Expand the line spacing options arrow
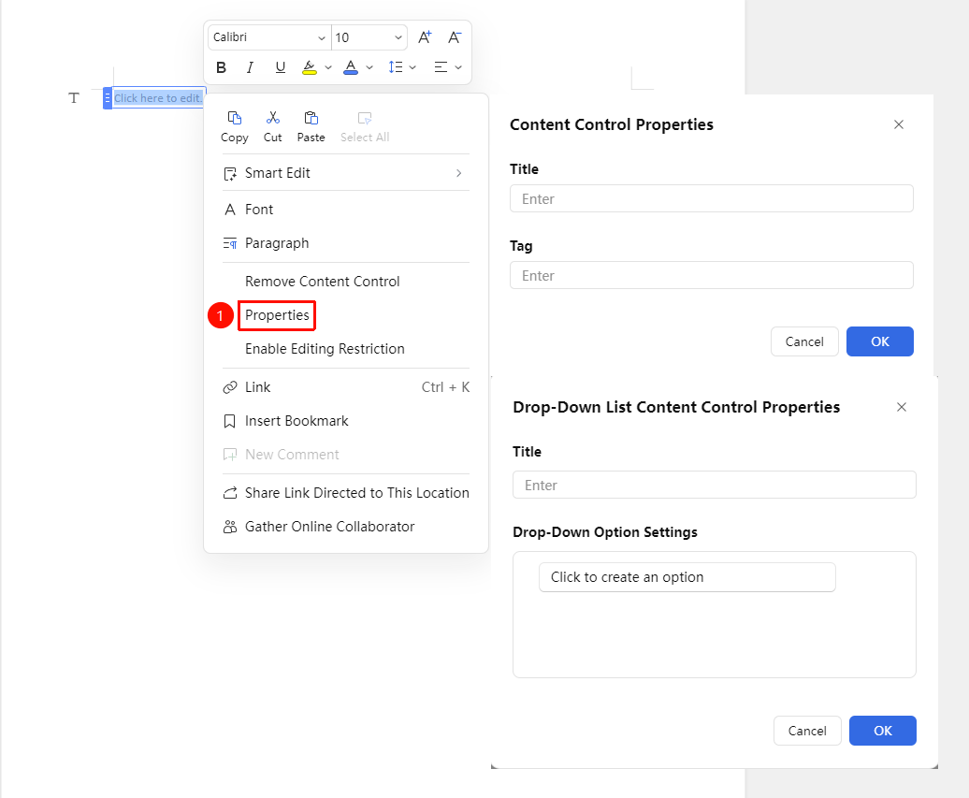The image size is (969, 798). (412, 67)
